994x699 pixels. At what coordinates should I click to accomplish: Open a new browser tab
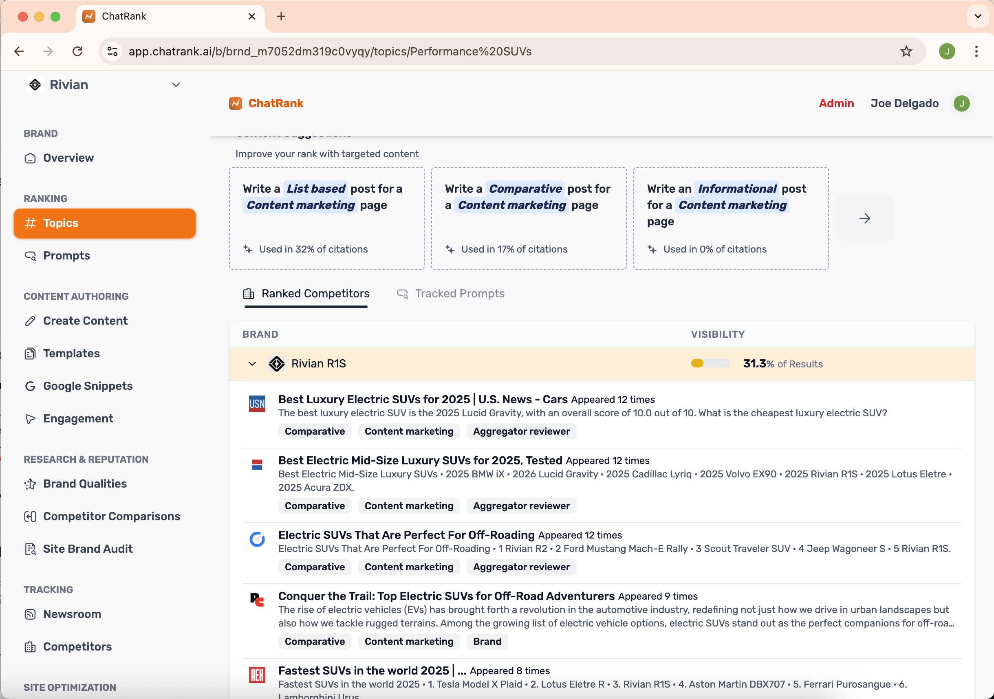click(x=281, y=16)
